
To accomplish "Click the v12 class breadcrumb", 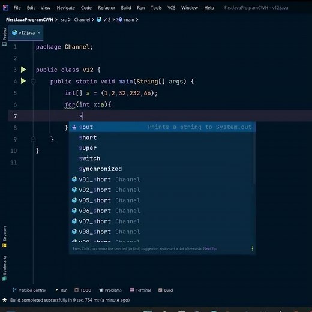I will (x=104, y=20).
